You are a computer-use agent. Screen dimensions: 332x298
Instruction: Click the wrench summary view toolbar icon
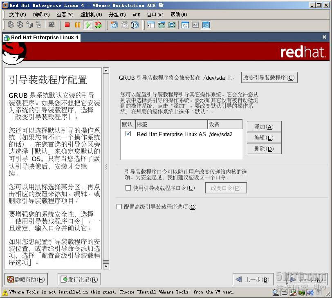[185, 25]
